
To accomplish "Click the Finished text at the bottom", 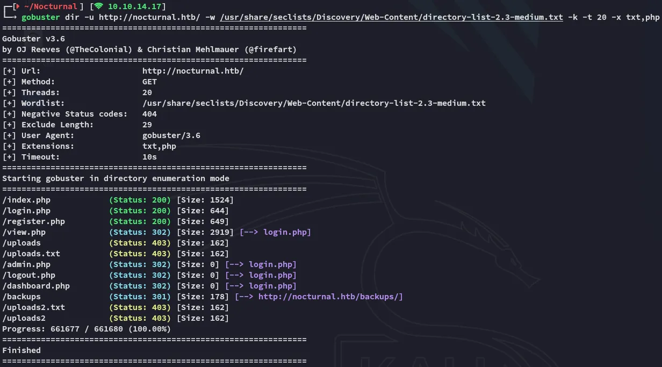I will pyautogui.click(x=21, y=350).
